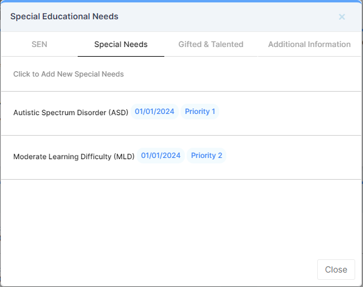The image size is (363, 287).
Task: Click the MLD 01/01/2024 date badge
Action: tap(161, 156)
